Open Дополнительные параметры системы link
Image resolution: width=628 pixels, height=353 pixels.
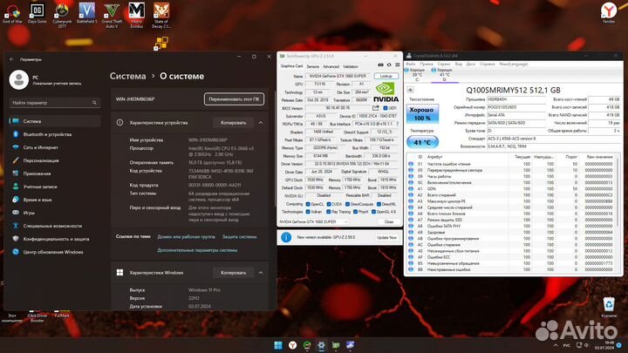[x=197, y=250]
